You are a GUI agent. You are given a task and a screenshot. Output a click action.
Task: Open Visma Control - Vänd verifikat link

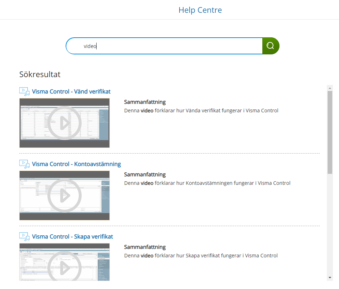click(x=71, y=91)
